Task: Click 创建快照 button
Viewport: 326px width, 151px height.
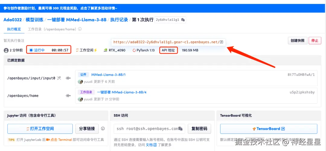Action: [x=298, y=40]
